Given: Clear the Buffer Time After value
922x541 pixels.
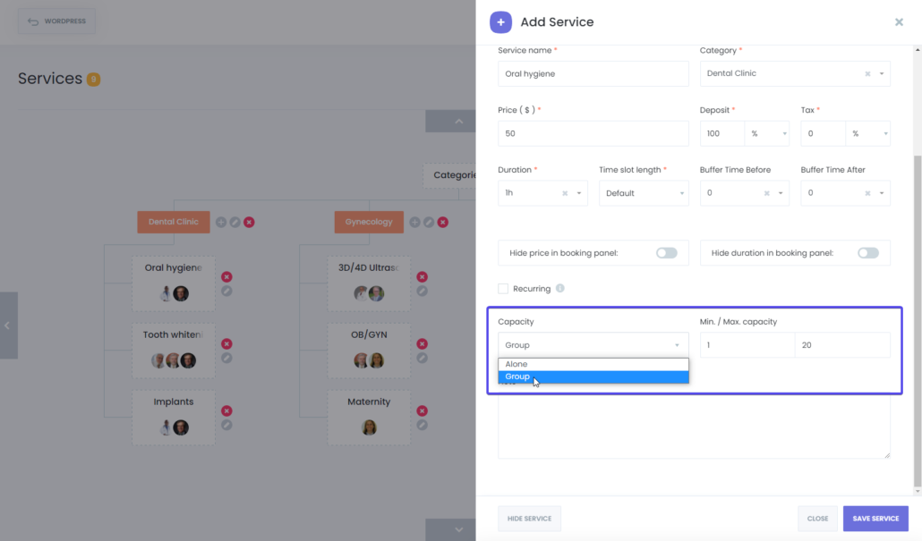Looking at the screenshot, I should point(867,193).
